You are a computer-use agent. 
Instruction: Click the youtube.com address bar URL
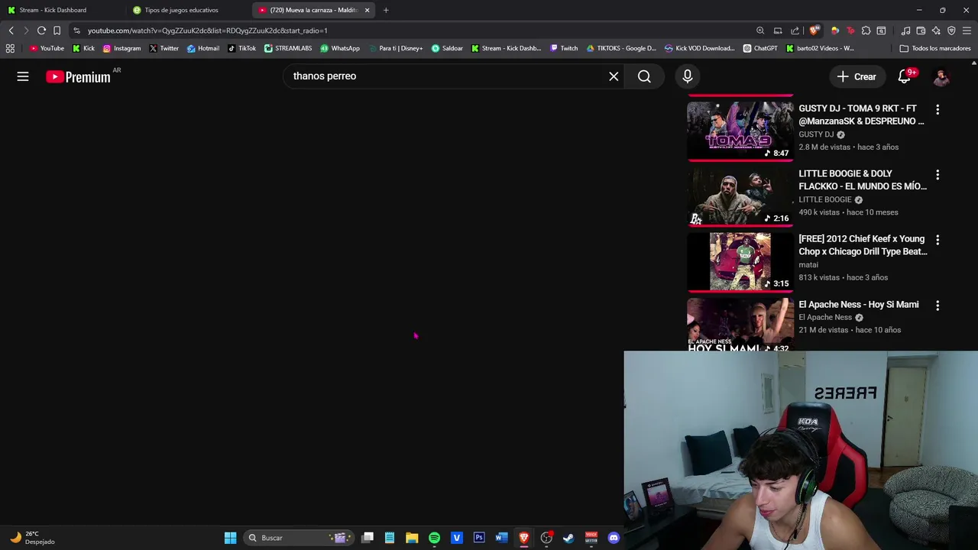pyautogui.click(x=207, y=31)
